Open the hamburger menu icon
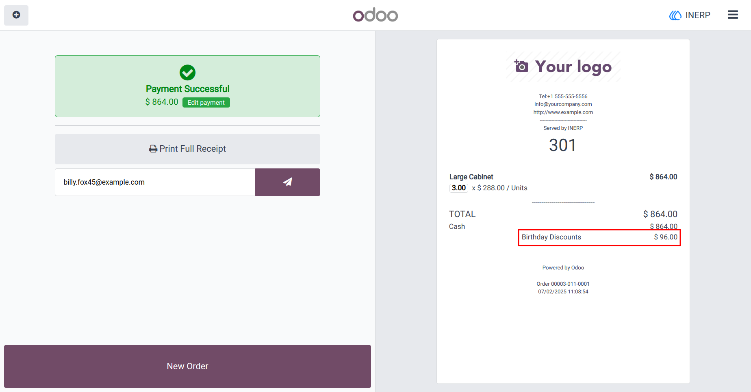 click(x=733, y=15)
